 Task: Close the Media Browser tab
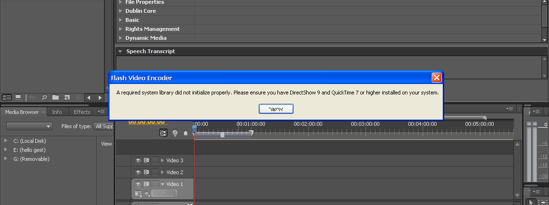point(43,112)
